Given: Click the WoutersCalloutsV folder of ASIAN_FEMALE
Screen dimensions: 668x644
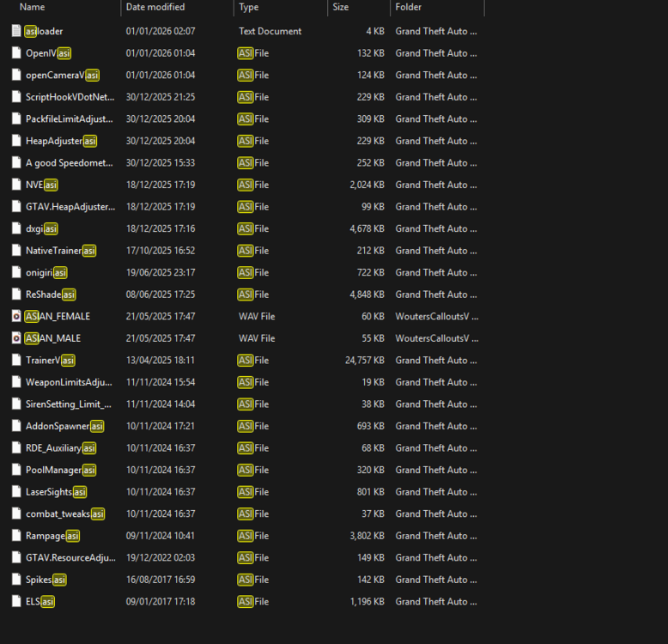Looking at the screenshot, I should [437, 317].
